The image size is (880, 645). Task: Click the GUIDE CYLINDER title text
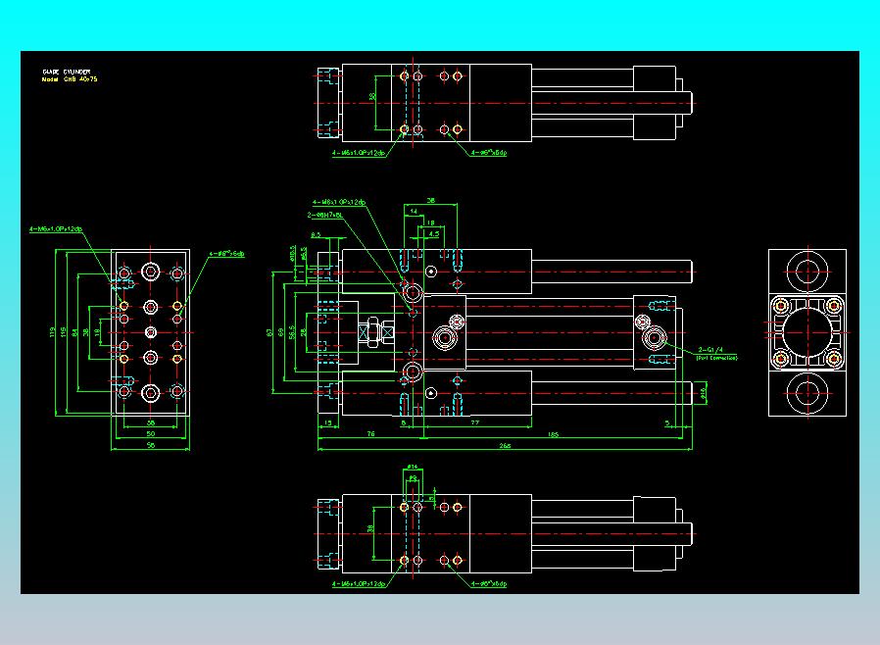click(67, 72)
